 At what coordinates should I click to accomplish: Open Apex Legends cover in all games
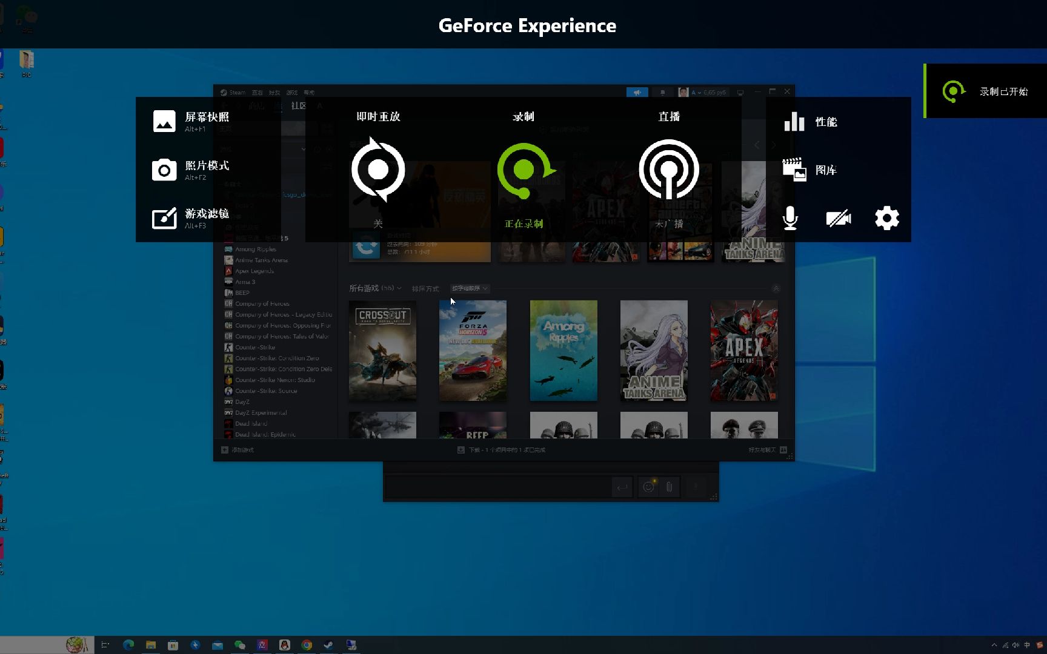[744, 351]
